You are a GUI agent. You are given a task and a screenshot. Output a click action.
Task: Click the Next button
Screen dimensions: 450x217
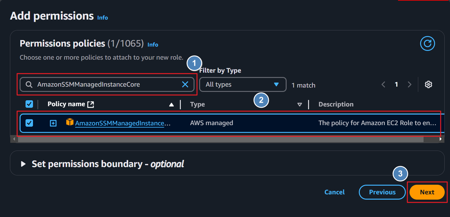427,192
